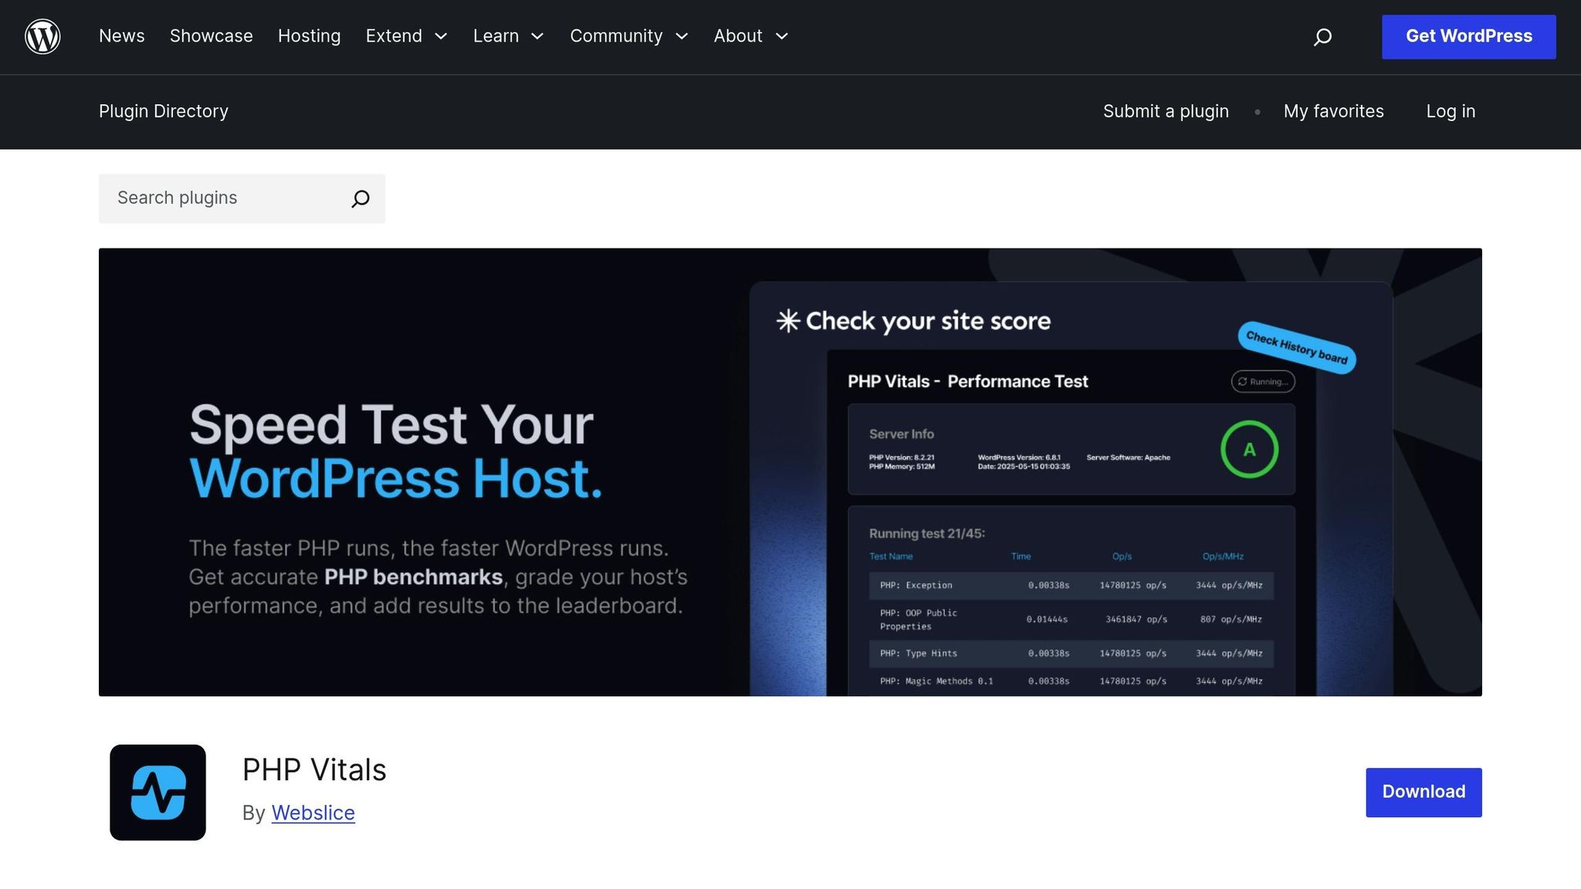Screen dimensions: 1581x889
Task: Open the My favorites link
Action: 1333,111
